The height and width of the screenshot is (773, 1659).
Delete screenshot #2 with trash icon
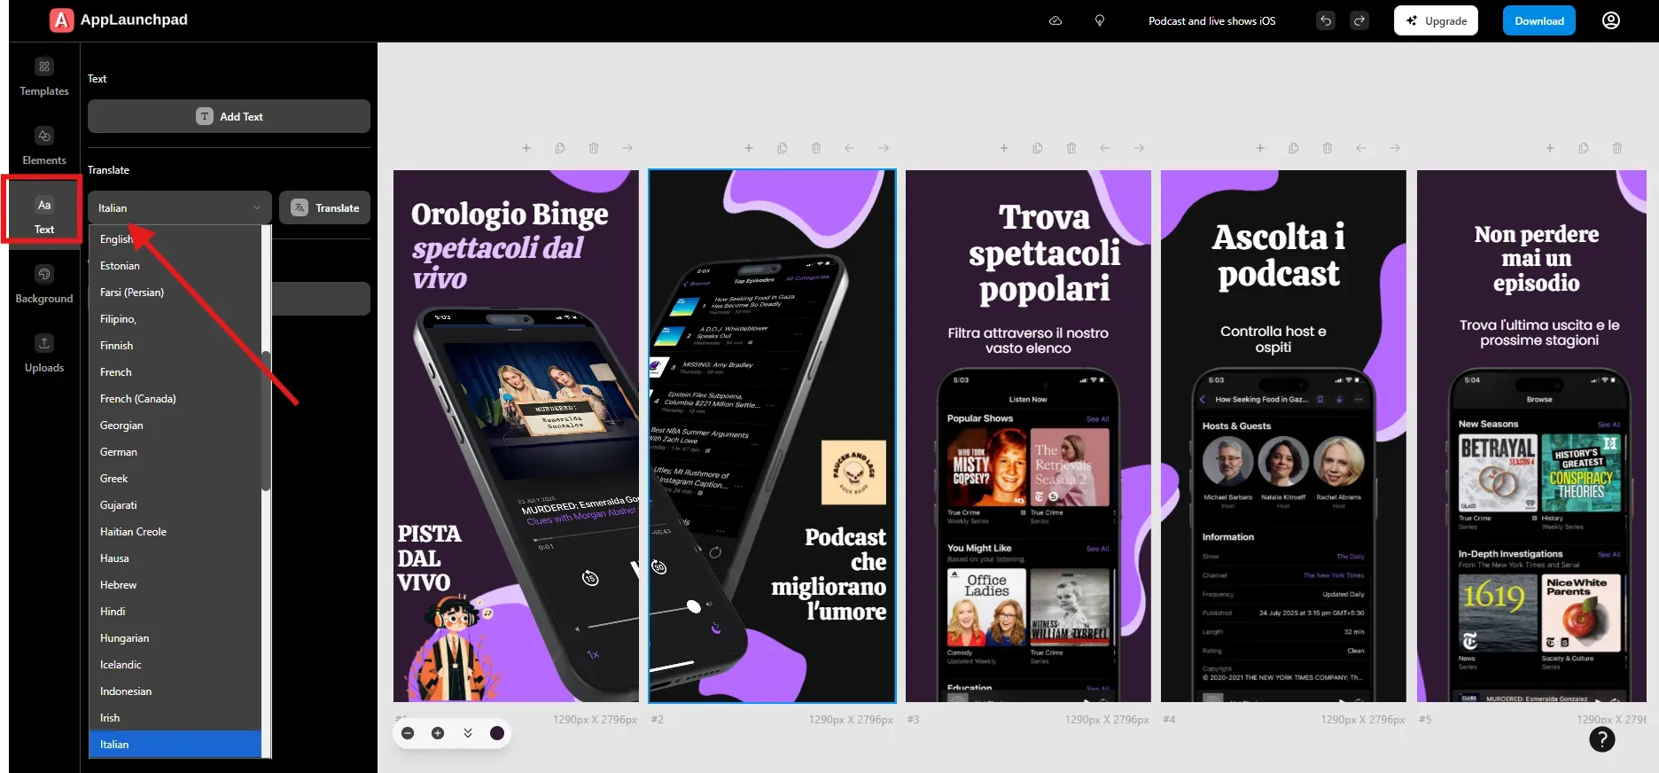pyautogui.click(x=815, y=148)
